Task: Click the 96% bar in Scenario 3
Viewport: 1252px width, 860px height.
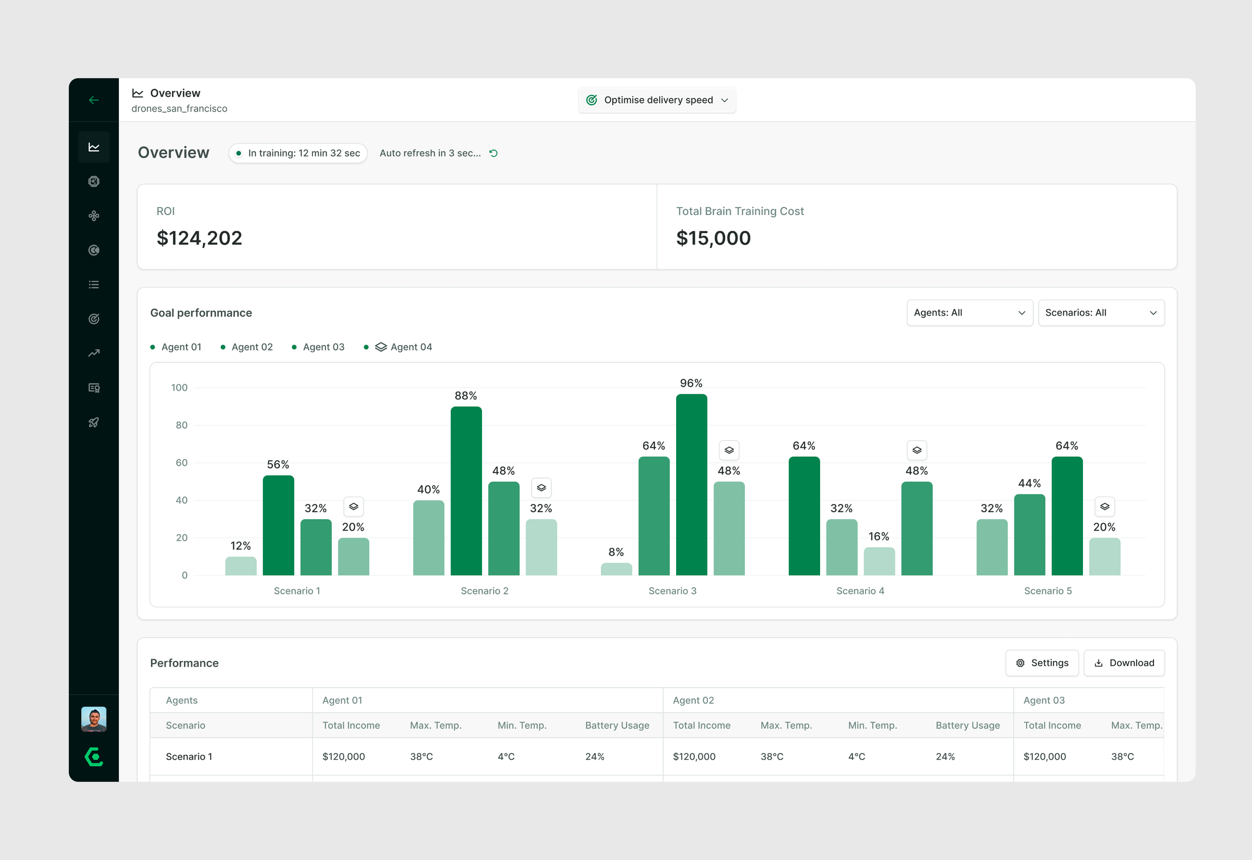Action: coord(691,485)
